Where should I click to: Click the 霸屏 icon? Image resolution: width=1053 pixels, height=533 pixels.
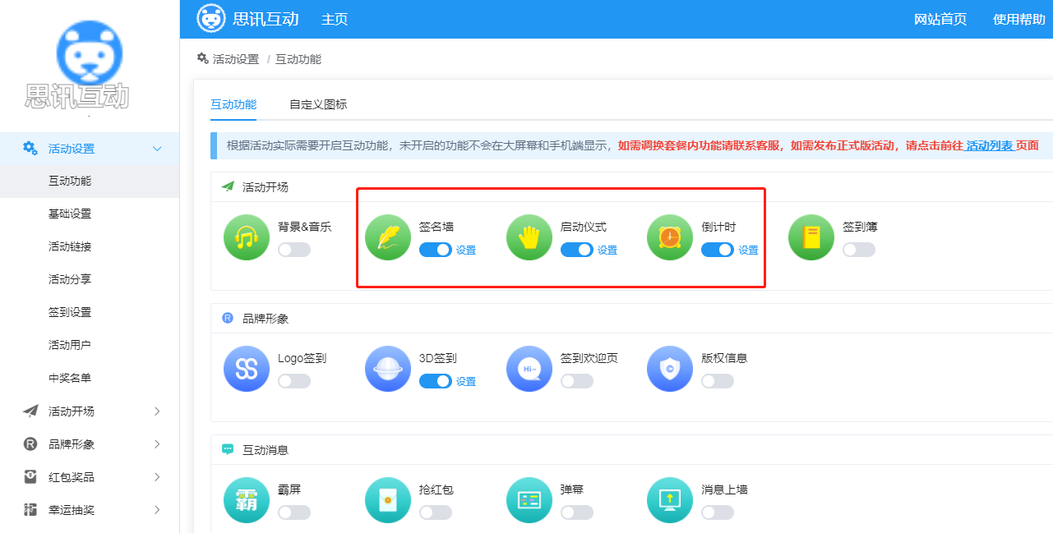[x=247, y=500]
